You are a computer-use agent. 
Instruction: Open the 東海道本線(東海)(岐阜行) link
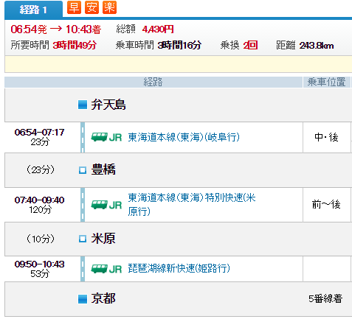[184, 137]
